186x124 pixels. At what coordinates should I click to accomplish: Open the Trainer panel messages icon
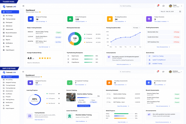[164, 6]
